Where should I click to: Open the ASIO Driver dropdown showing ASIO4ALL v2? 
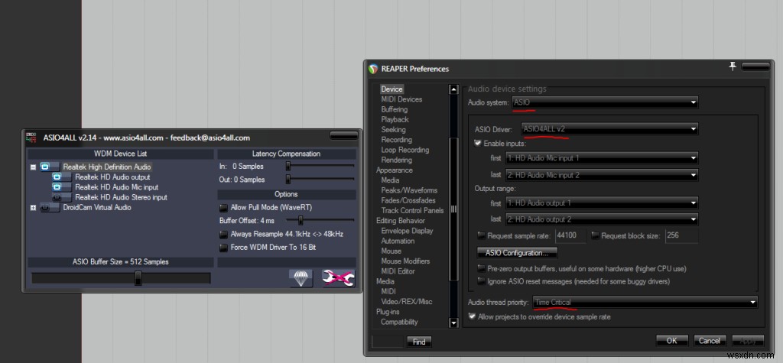(609, 129)
